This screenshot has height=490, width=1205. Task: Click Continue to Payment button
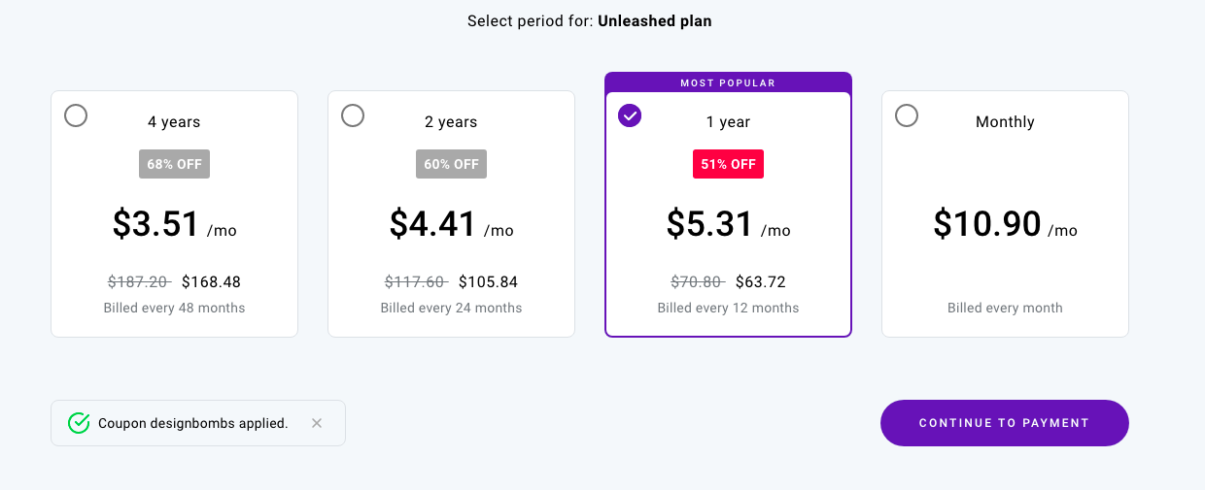[1005, 423]
